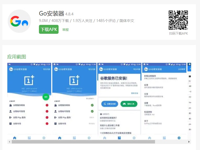Viewport: 200px width, 150px height.
Task: Click 到底什么是谷歌三件套 article in third screenshot
Action: click(110, 127)
